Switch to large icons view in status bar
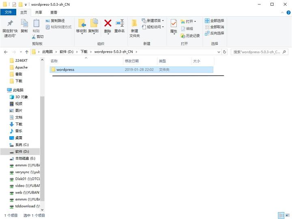 [x=288, y=215]
